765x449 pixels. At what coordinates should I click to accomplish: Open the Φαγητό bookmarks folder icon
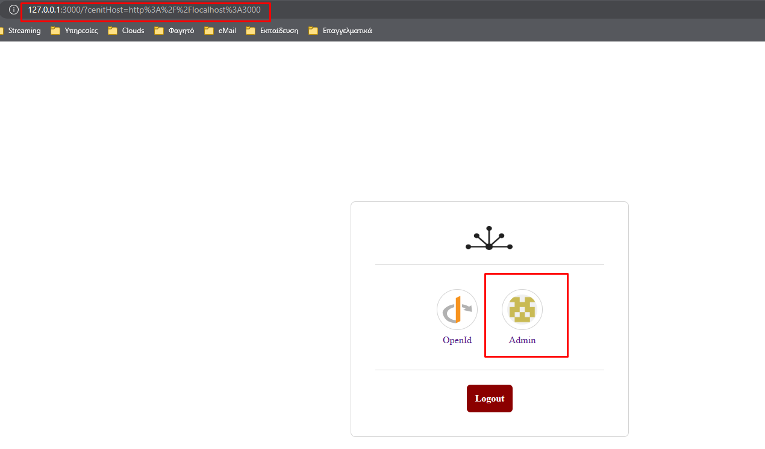(158, 30)
